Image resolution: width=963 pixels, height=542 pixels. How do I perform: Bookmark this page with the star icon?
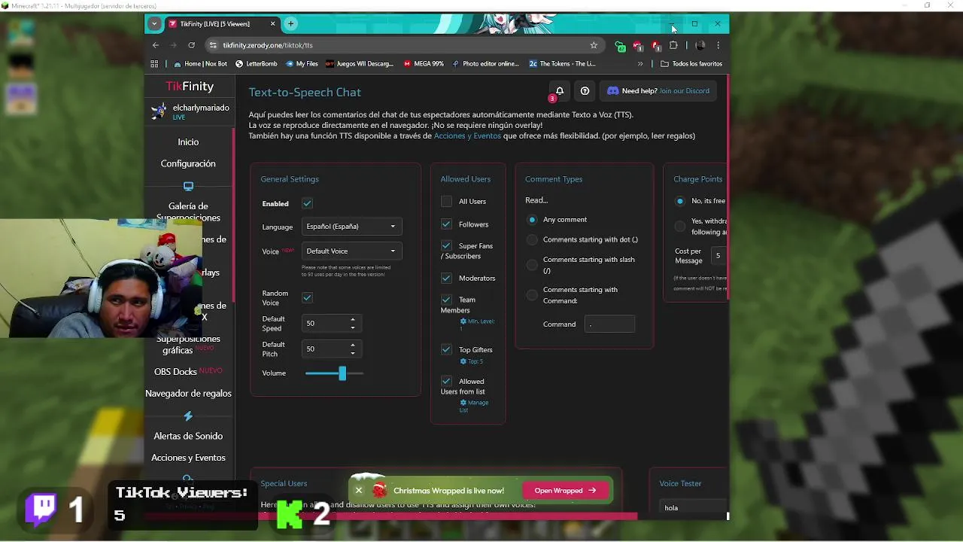click(x=594, y=45)
